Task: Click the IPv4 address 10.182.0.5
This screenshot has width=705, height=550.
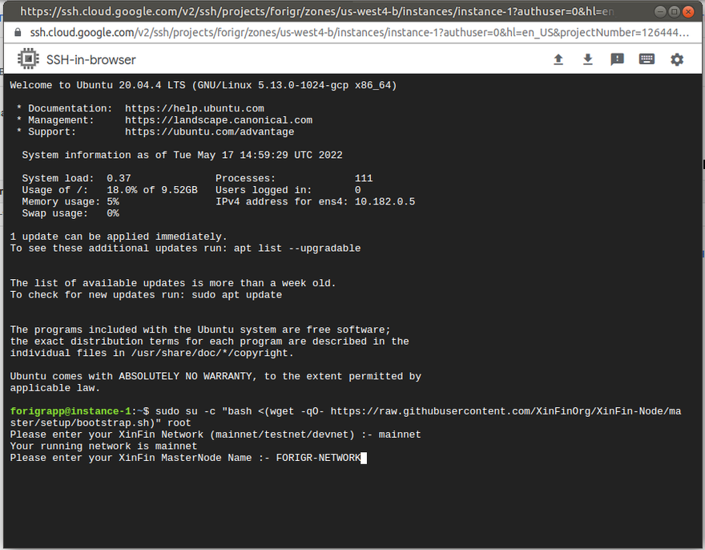Action: (x=385, y=202)
